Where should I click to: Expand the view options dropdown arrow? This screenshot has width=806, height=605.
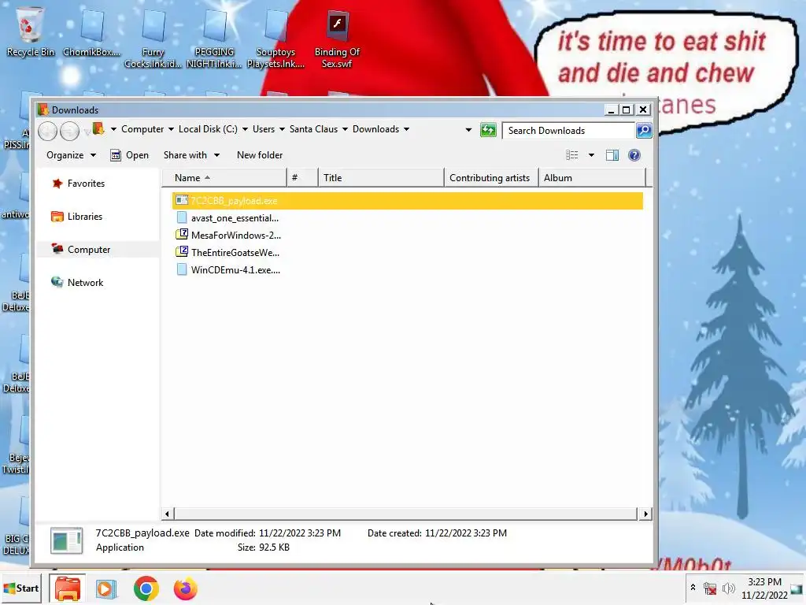(591, 155)
